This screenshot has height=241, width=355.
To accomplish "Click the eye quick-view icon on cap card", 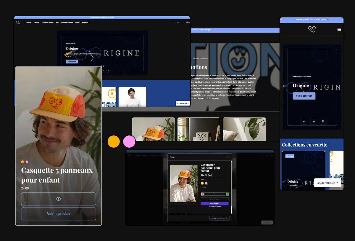I will click(58, 199).
